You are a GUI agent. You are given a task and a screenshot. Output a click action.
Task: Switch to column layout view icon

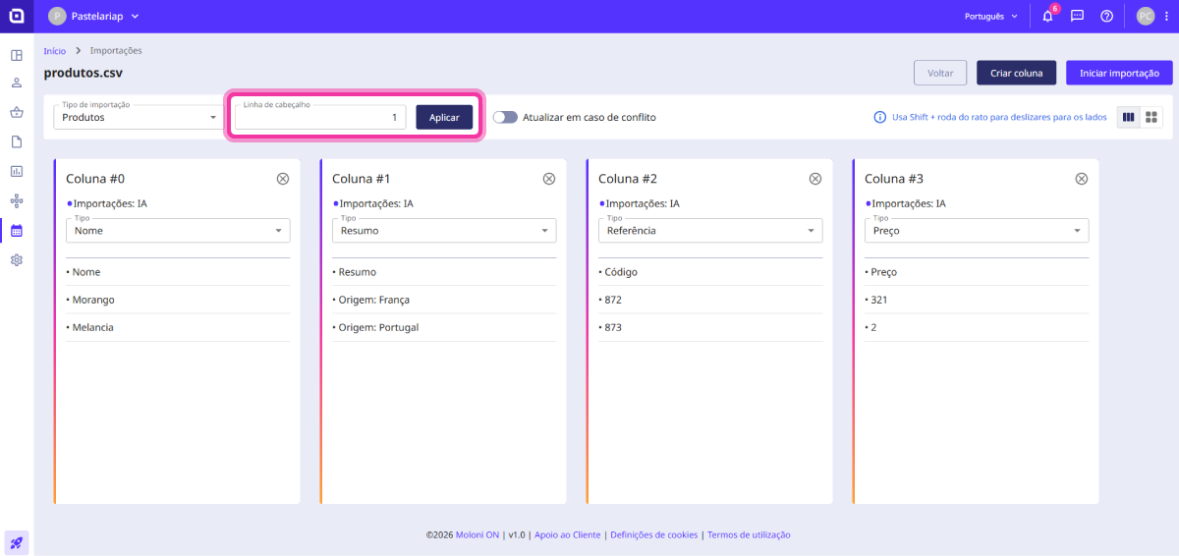(x=1128, y=117)
